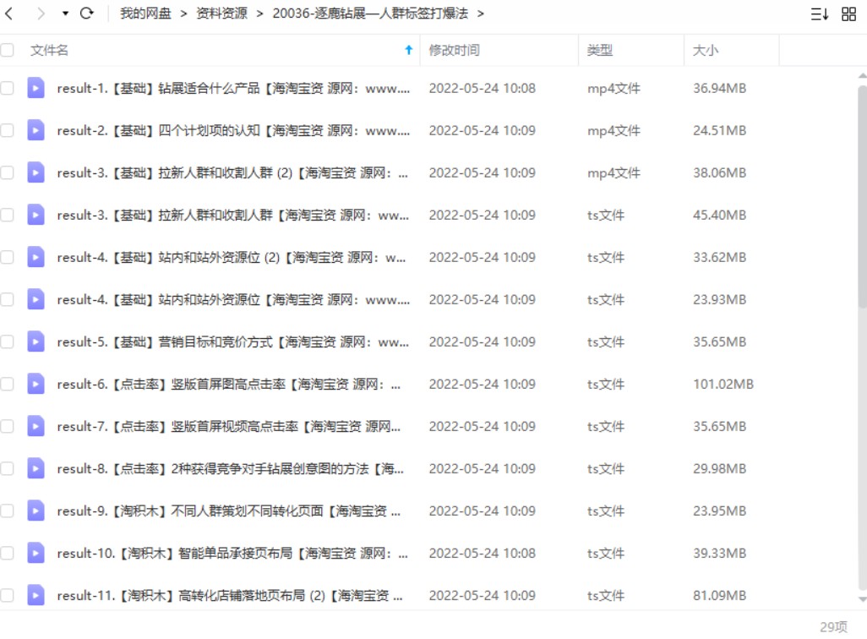Click video icon of result-1 file
The image size is (867, 639).
36,88
